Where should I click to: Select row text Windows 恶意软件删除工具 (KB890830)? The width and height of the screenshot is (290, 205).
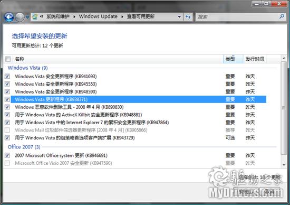(x=69, y=107)
